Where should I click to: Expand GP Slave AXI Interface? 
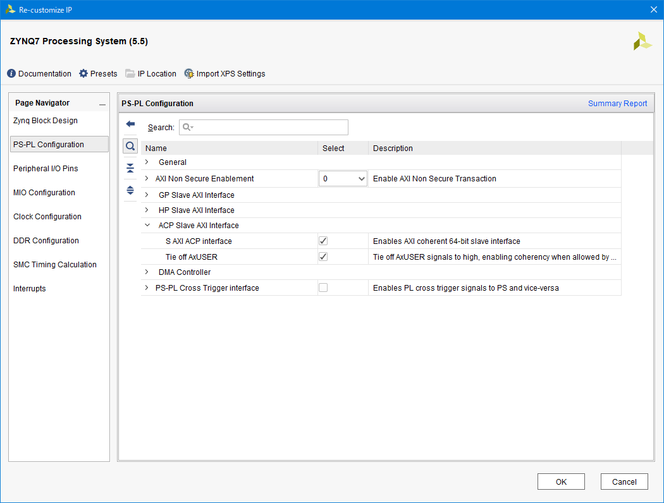[147, 195]
